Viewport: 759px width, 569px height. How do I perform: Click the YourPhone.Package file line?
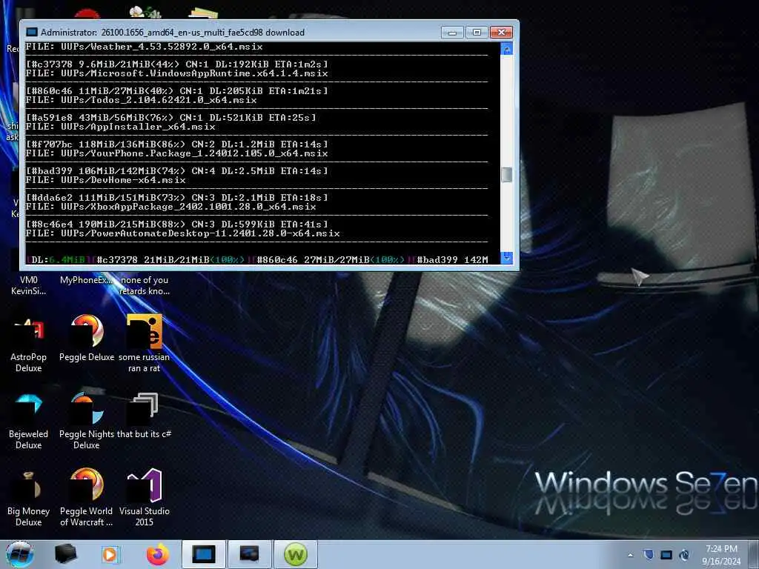tap(176, 153)
